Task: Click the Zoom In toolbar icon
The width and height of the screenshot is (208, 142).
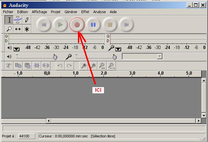Action: [x=84, y=66]
